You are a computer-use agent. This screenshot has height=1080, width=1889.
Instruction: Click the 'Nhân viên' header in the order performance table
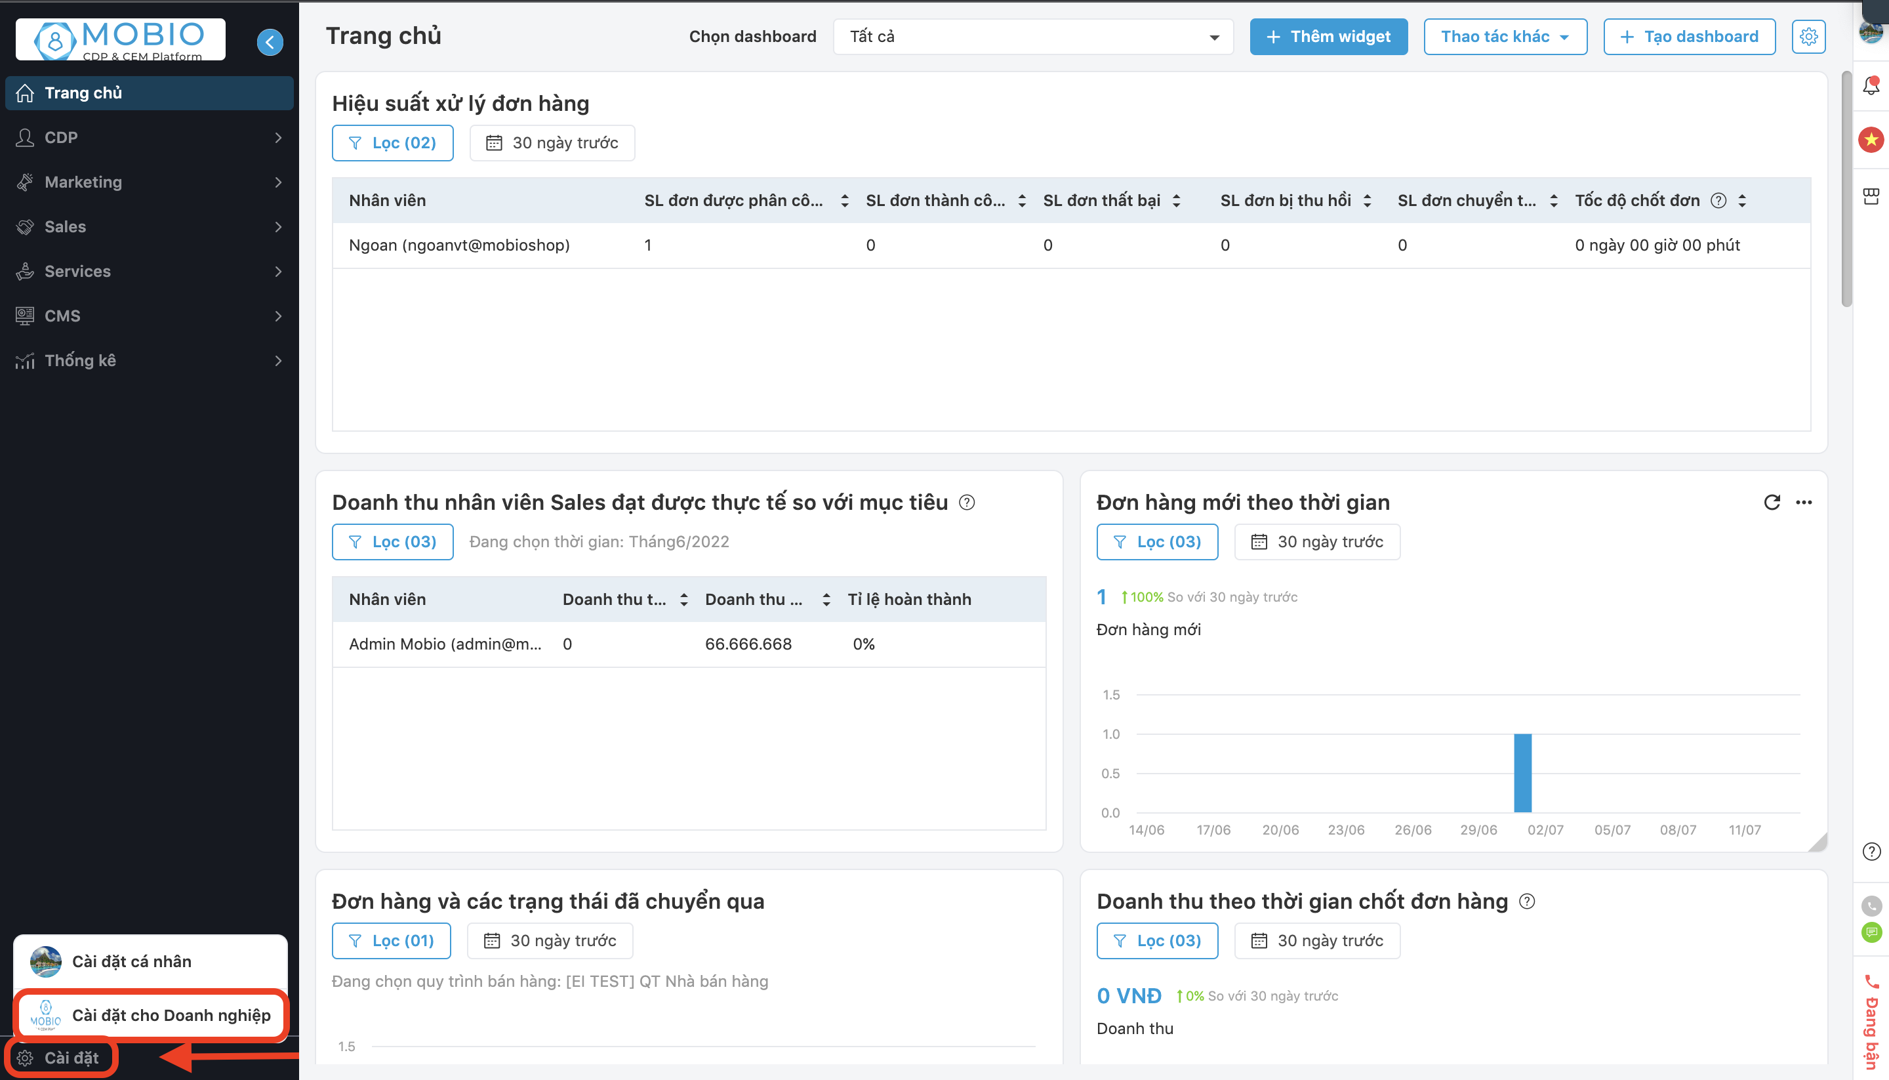(x=387, y=200)
